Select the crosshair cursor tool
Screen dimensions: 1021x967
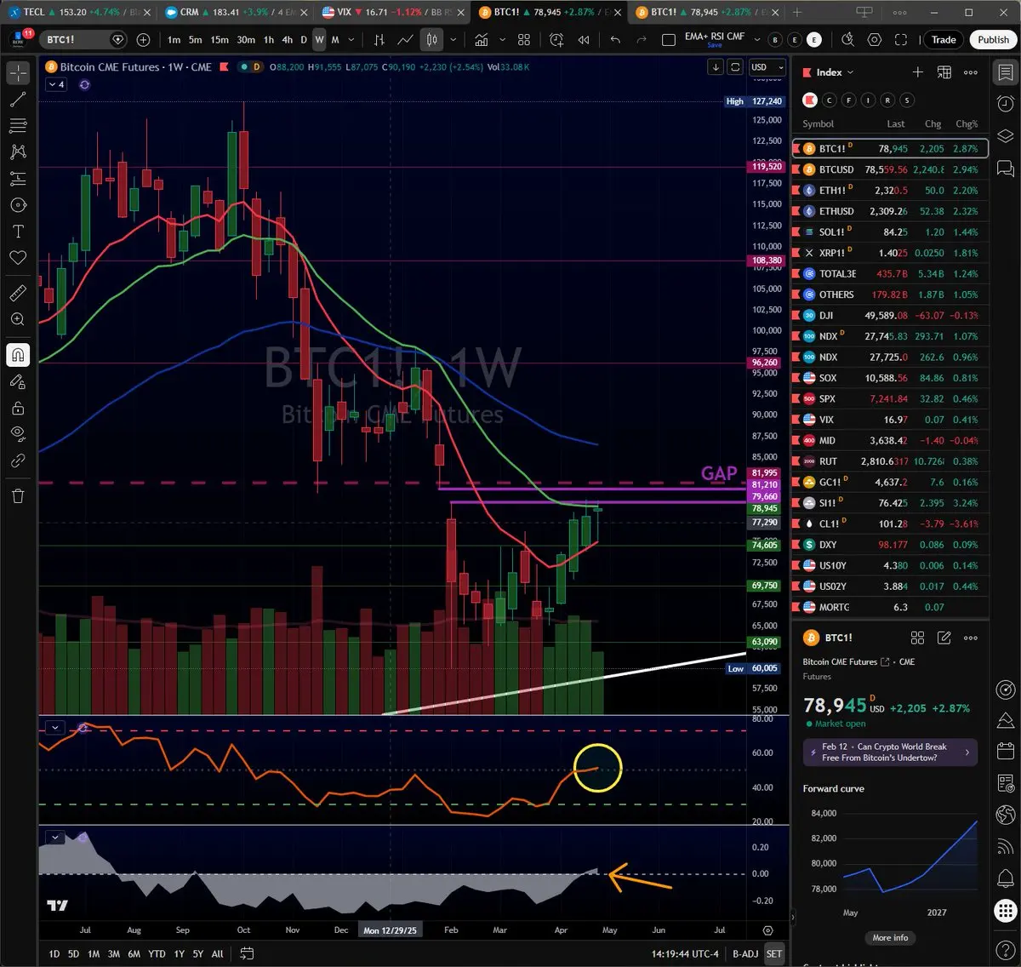pos(18,73)
